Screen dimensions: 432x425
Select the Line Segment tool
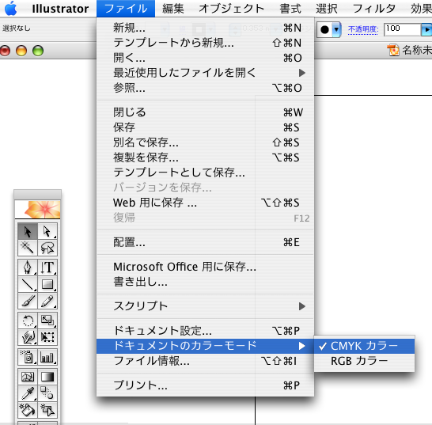pos(28,284)
